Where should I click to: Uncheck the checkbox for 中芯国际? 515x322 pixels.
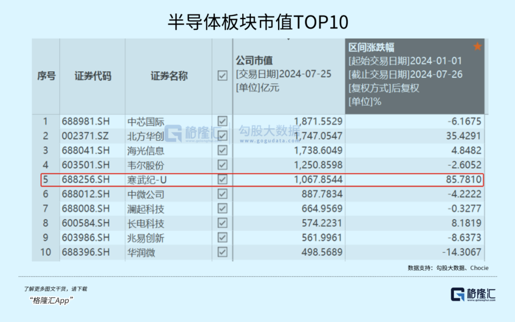coord(222,121)
